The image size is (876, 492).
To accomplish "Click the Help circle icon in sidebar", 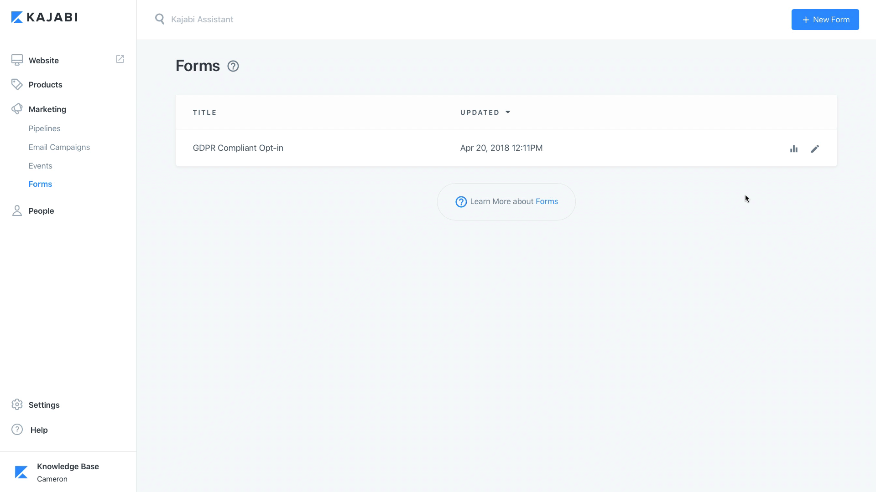I will 17,430.
